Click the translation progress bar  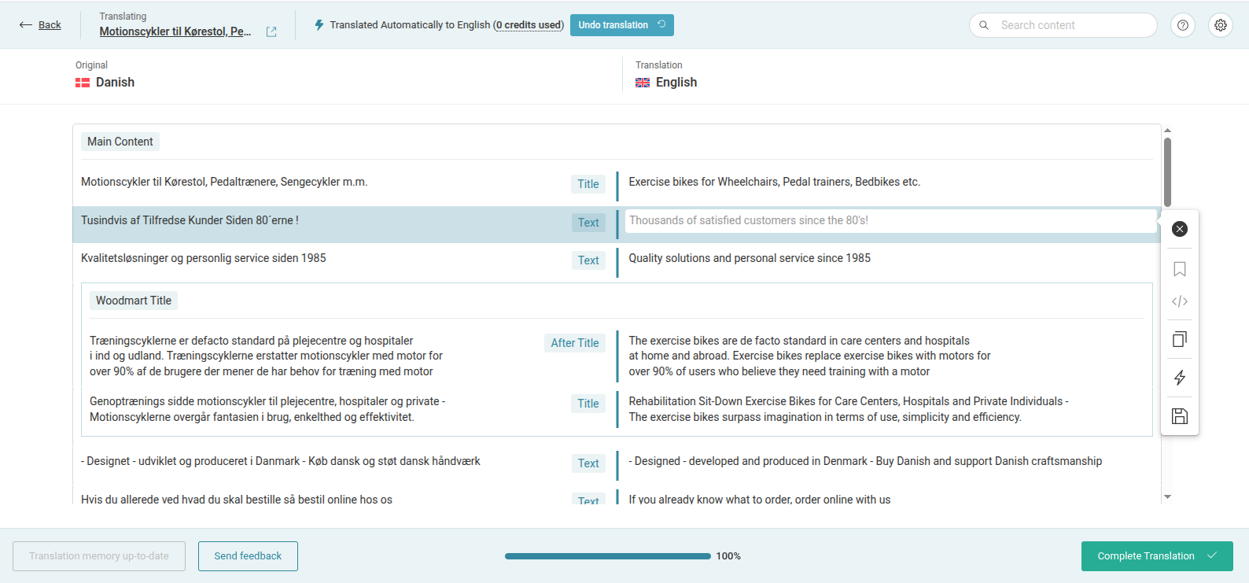(x=608, y=556)
